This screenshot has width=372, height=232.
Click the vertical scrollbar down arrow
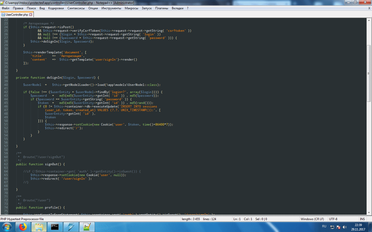coord(369,213)
